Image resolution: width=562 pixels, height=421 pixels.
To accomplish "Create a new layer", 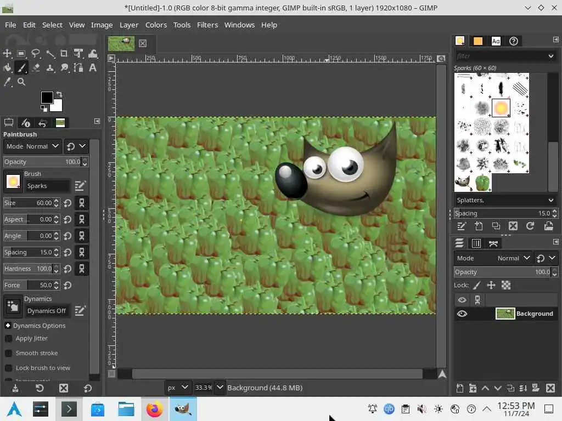I will pyautogui.click(x=460, y=388).
